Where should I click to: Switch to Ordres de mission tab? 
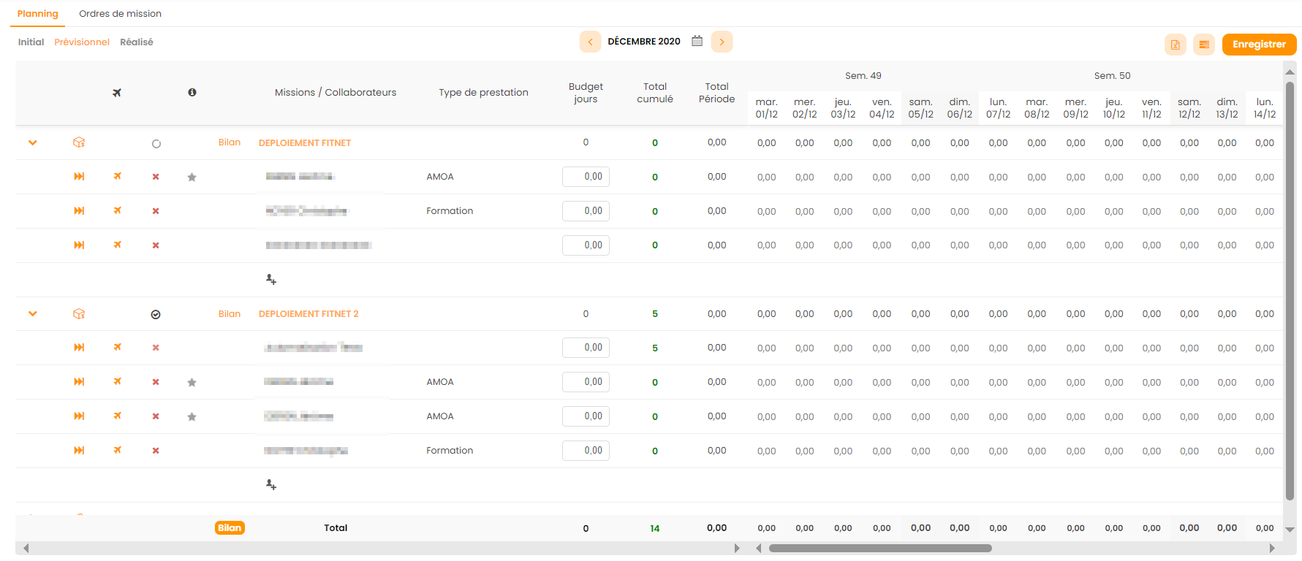120,14
